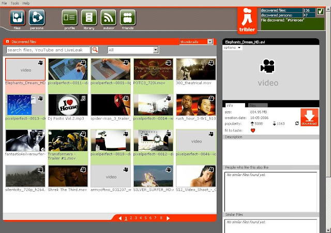Viewport: 331px width, 233px height.
Task: Select the pixelperfect--0046 video thumbnail
Action: [196, 140]
